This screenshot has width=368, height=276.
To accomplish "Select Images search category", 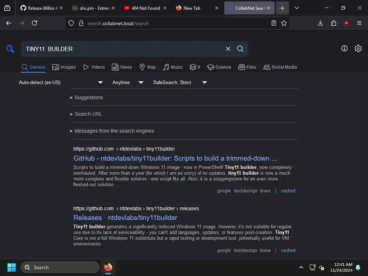I will click(x=64, y=67).
